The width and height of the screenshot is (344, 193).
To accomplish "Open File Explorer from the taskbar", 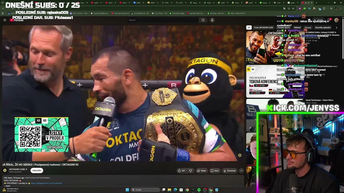I will click(x=169, y=190).
